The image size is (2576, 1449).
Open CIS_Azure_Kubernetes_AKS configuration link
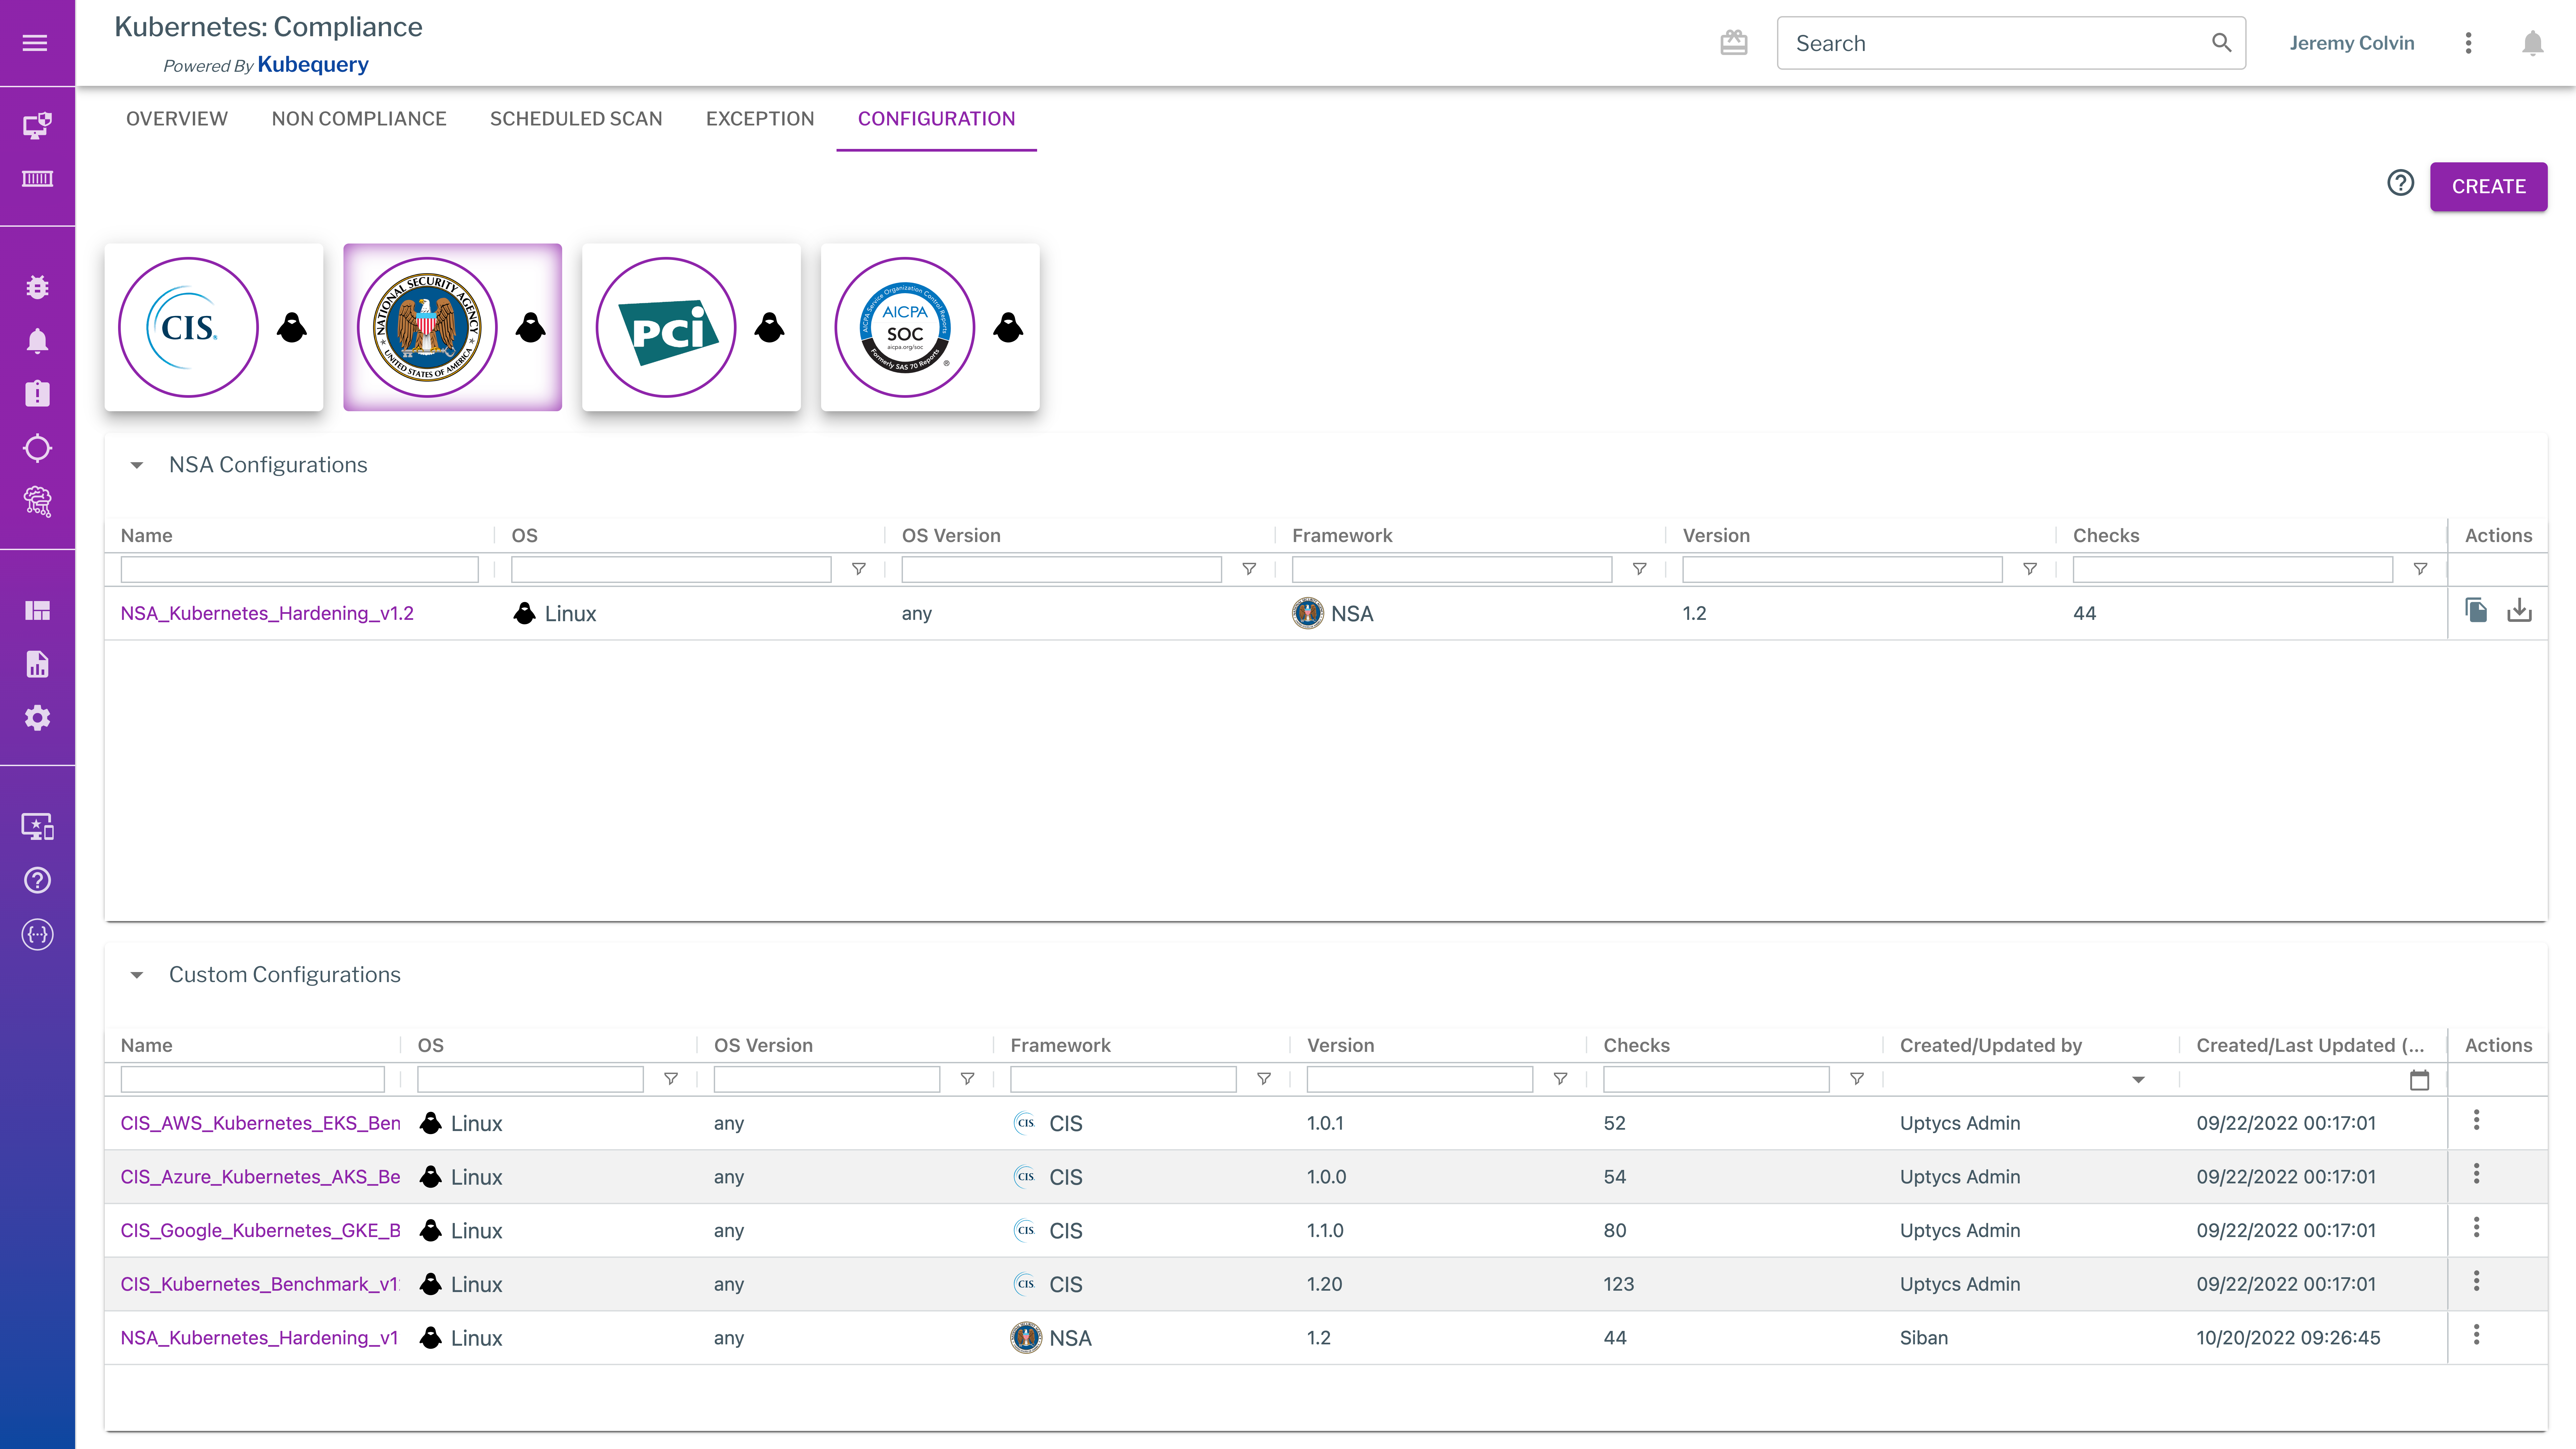pyautogui.click(x=260, y=1177)
